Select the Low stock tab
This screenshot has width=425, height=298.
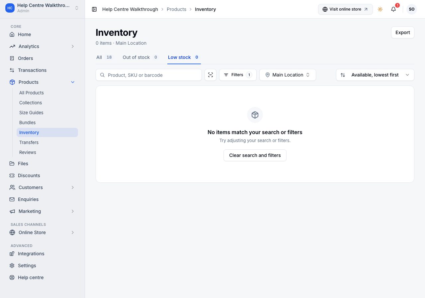pos(184,57)
